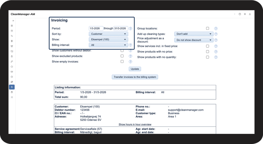This screenshot has height=144, width=263.
Task: Click the Invoicing page heading
Action: [x=59, y=20]
